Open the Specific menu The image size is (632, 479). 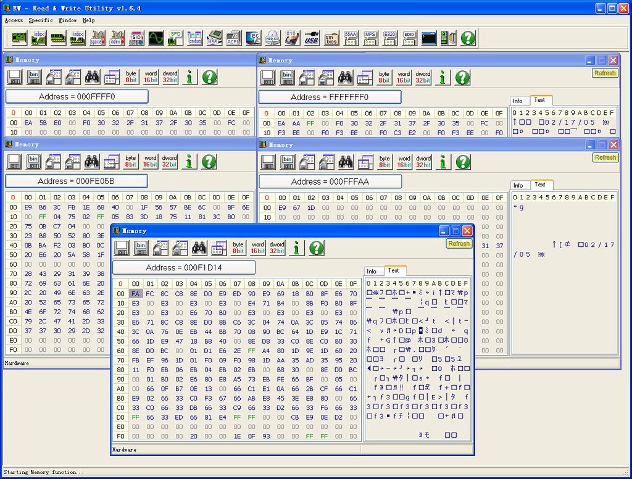click(x=40, y=20)
